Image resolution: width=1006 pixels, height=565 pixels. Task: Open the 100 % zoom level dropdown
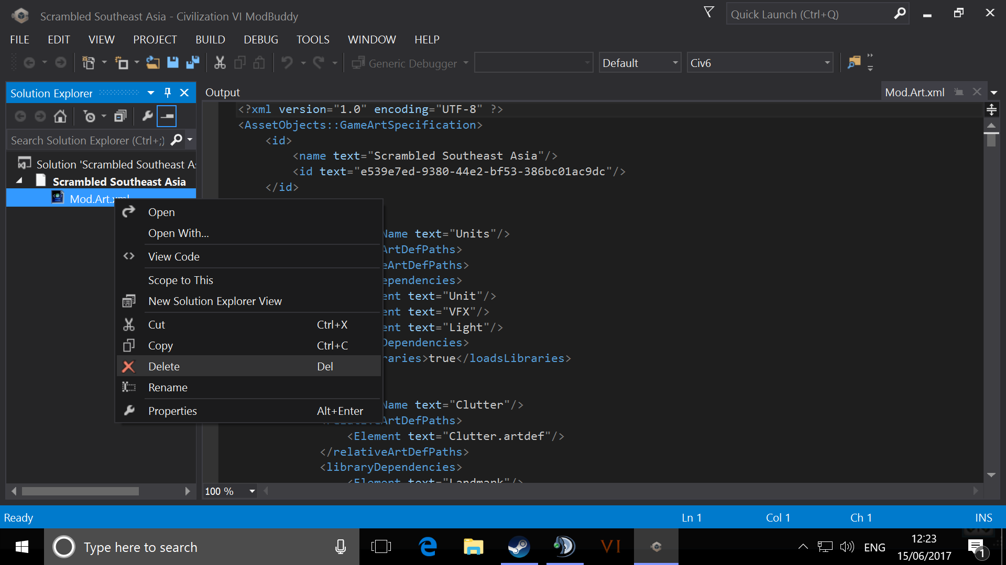252,491
